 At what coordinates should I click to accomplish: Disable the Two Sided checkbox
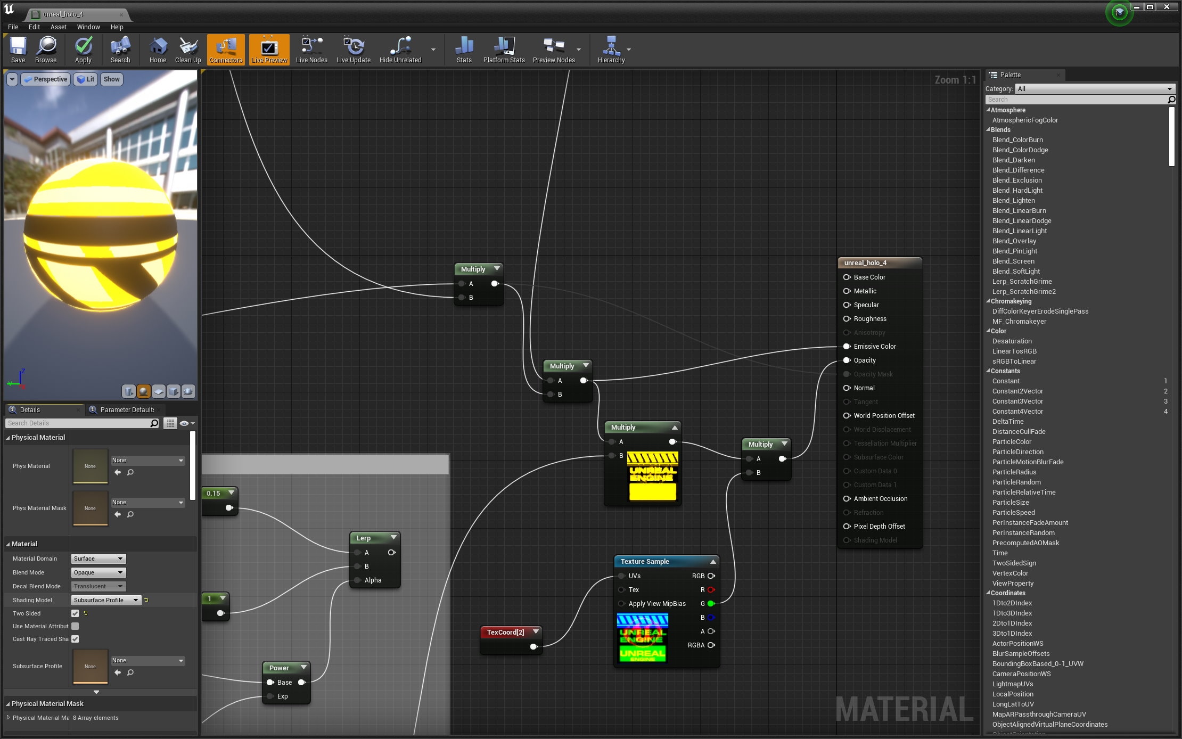(x=75, y=613)
